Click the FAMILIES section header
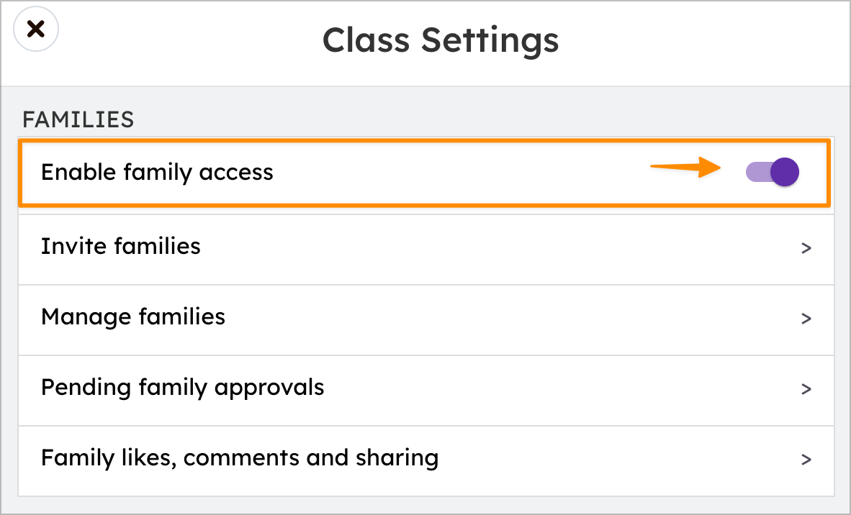 [78, 119]
